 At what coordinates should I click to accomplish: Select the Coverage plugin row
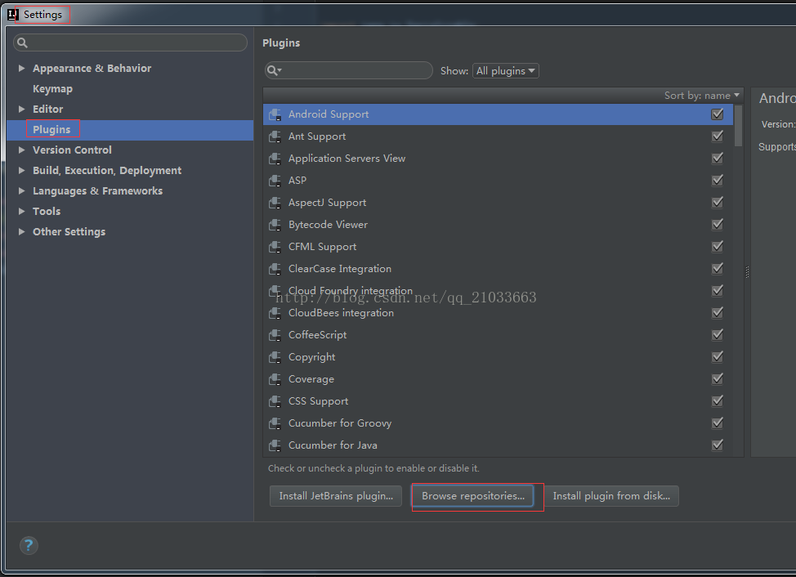[498, 379]
